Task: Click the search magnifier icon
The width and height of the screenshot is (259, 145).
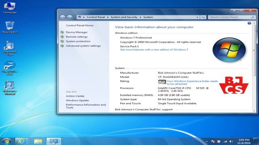Action: [x=253, y=17]
